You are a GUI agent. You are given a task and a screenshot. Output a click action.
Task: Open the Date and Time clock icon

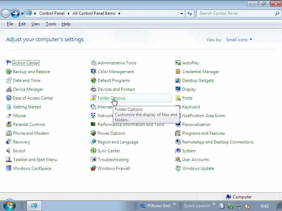pyautogui.click(x=8, y=80)
